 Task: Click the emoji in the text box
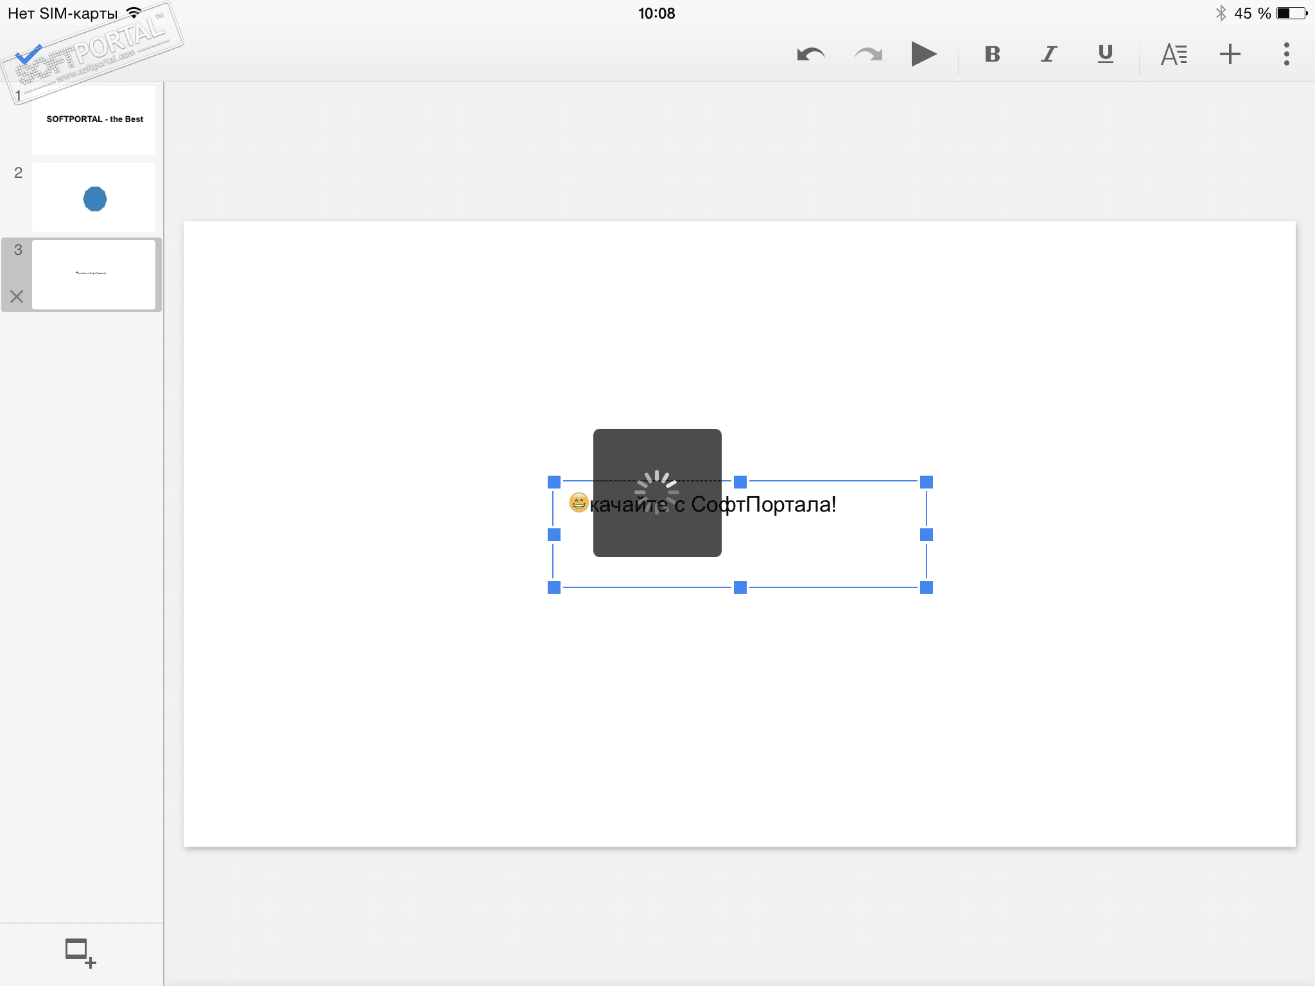579,503
